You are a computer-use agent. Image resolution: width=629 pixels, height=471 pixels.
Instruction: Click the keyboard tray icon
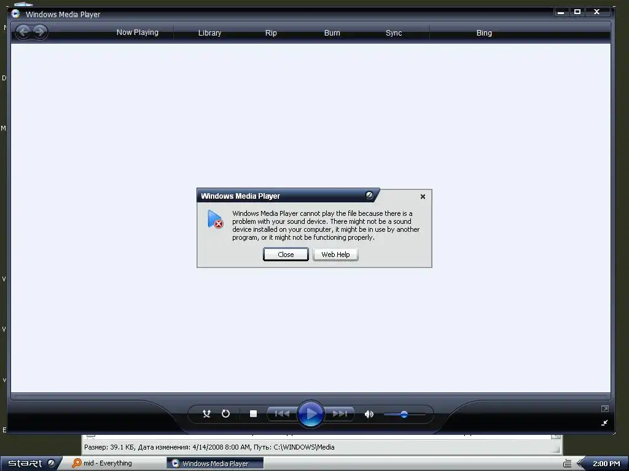pos(567,464)
